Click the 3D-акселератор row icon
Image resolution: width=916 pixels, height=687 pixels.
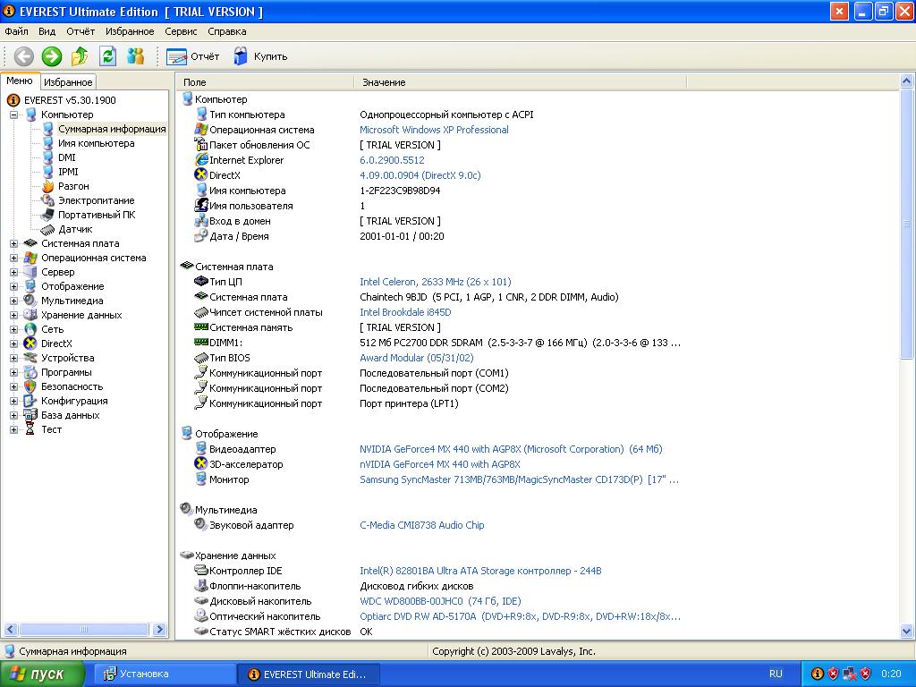coord(201,464)
